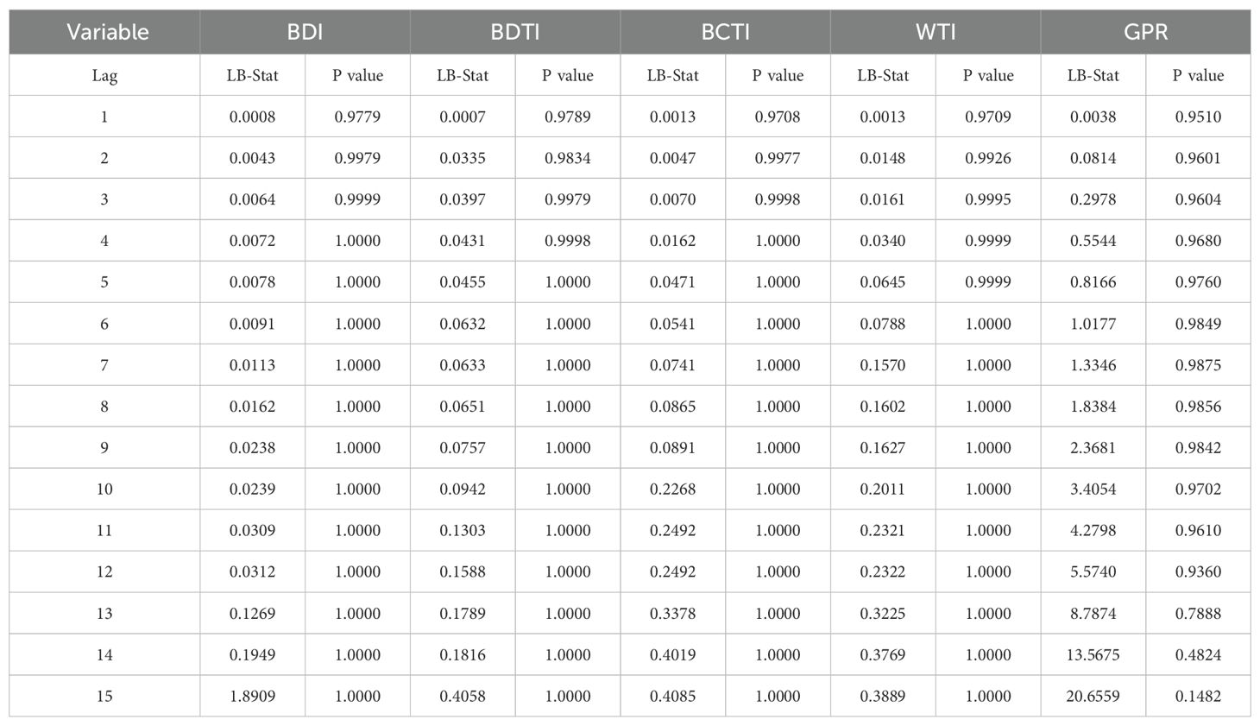Click the BDI P value 0.9779

(x=357, y=117)
